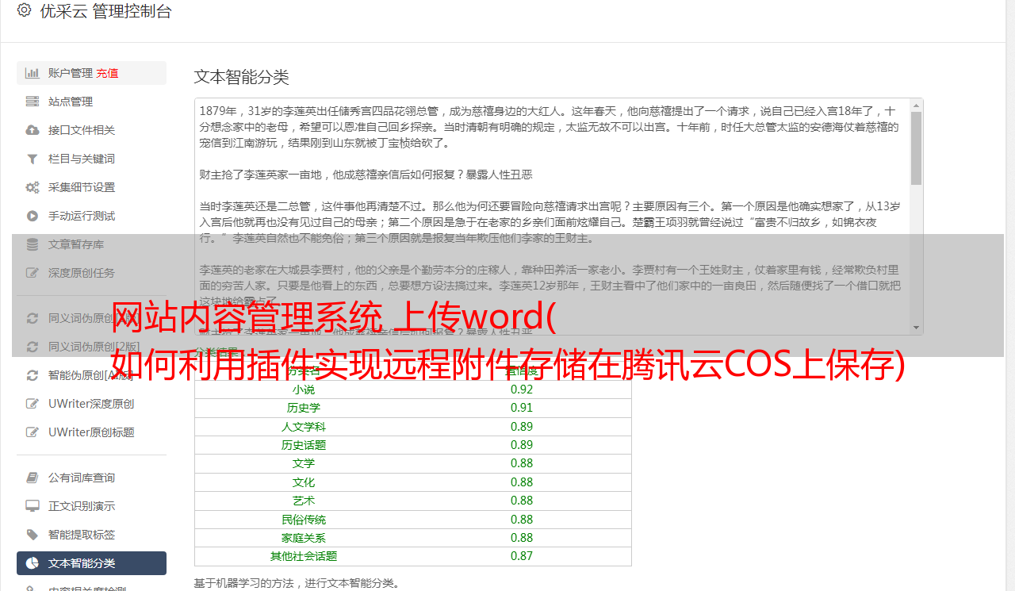This screenshot has width=1015, height=591.
Task: Click the textarea scrollbar down arrow
Action: [916, 327]
